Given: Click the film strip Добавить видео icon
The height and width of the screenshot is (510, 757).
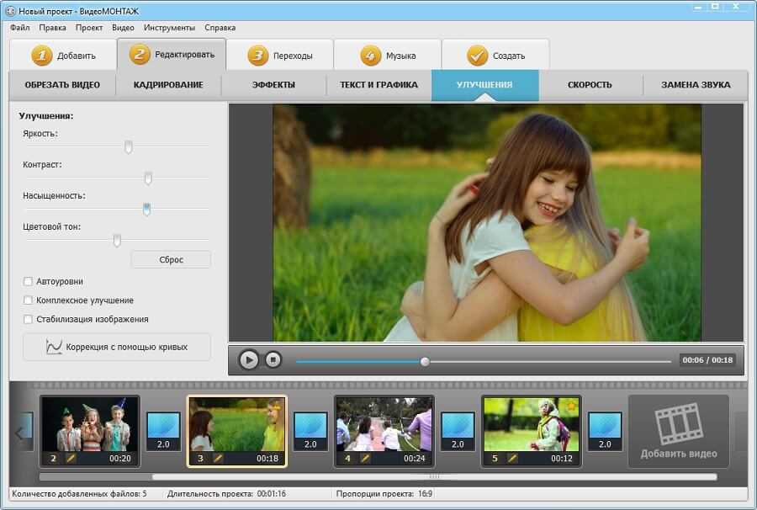Looking at the screenshot, I should (678, 424).
